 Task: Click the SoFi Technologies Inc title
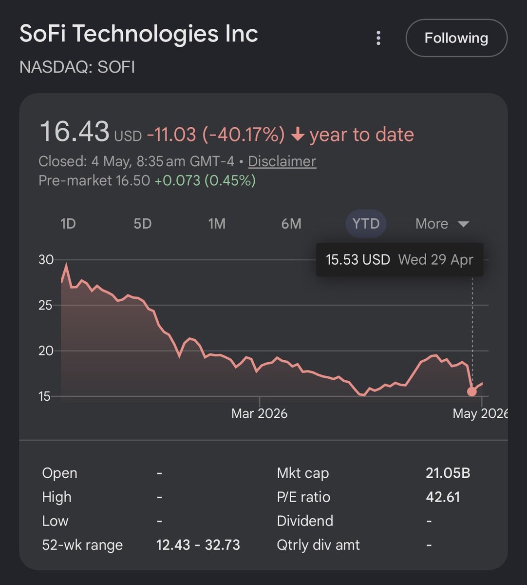(x=139, y=34)
